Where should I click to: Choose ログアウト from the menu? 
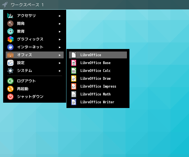click(x=35, y=81)
